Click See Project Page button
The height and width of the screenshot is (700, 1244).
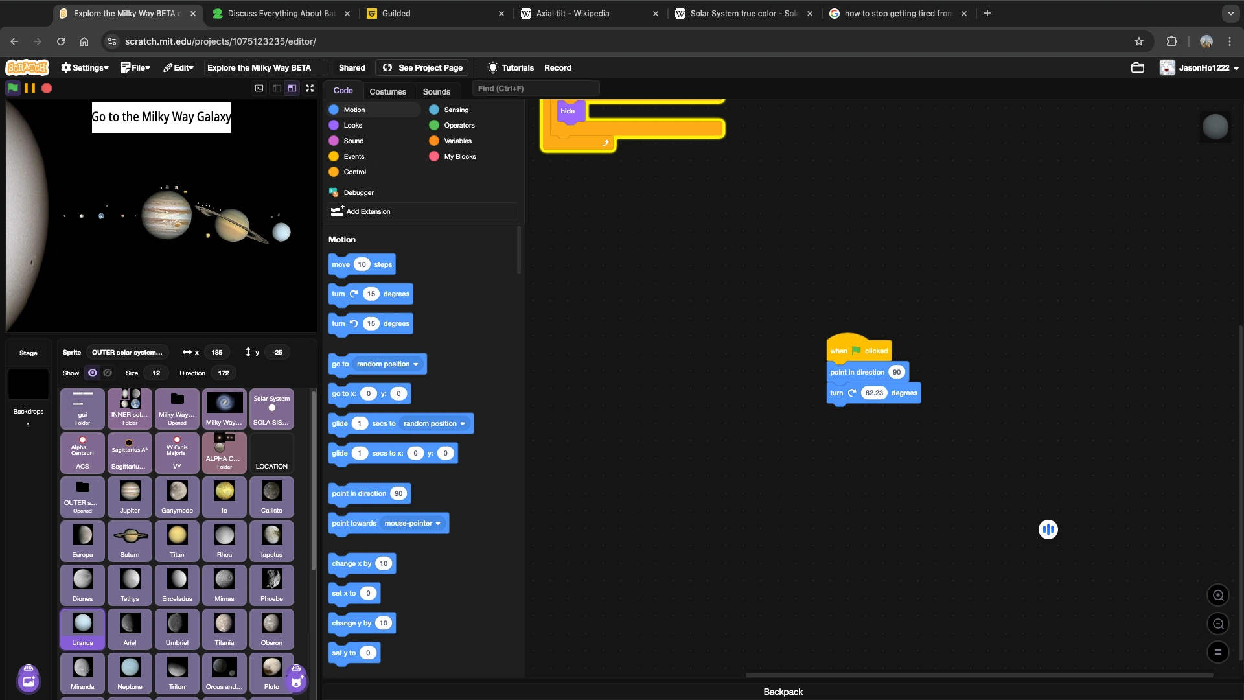[x=422, y=67]
